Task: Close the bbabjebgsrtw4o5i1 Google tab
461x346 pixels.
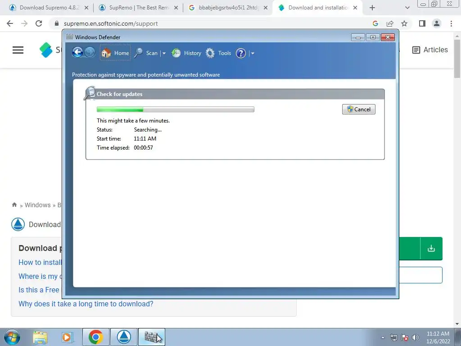Action: click(x=266, y=8)
